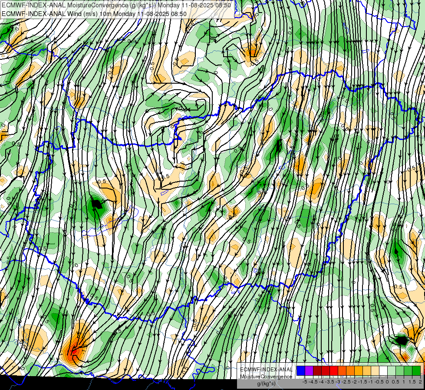Click the blue legend color swatch
Viewport: 425px width, 390px height.
coord(301,370)
